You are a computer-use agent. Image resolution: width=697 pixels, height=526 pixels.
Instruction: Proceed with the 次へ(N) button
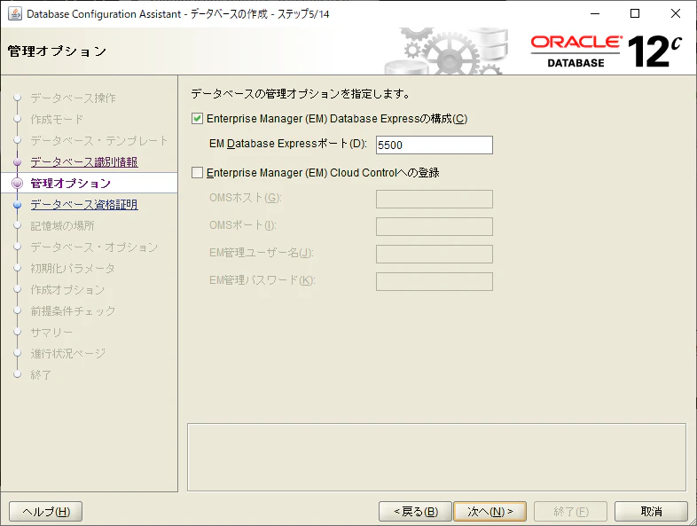[489, 511]
